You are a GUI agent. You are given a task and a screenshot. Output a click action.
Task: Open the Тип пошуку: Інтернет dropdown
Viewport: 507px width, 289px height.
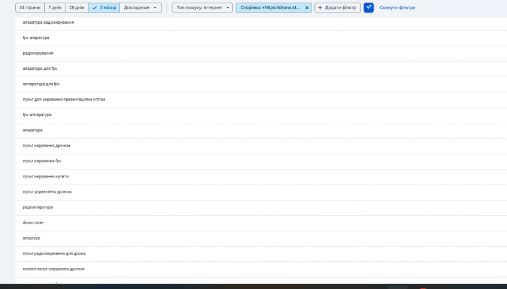pyautogui.click(x=203, y=7)
